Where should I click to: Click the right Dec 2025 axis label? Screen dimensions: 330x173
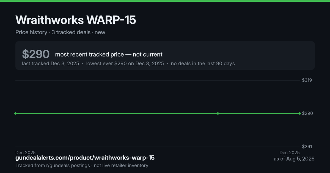pos(290,153)
